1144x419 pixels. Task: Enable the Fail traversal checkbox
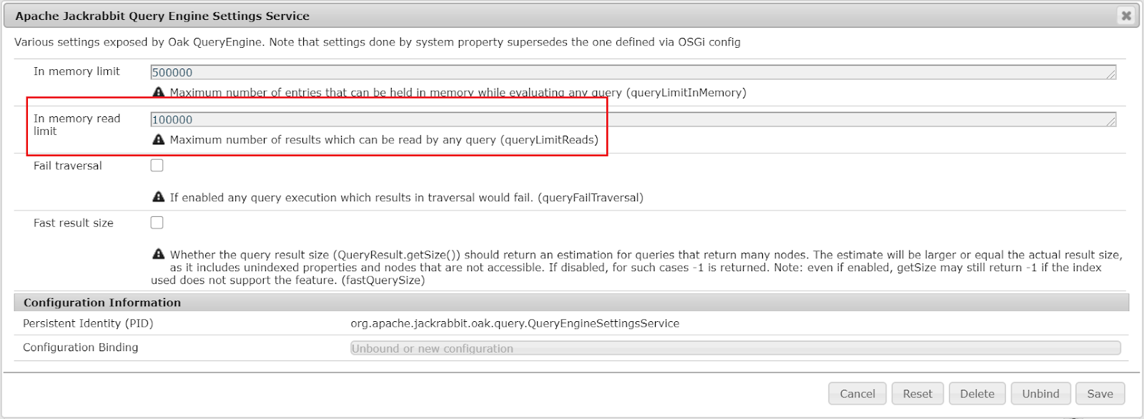pyautogui.click(x=155, y=164)
